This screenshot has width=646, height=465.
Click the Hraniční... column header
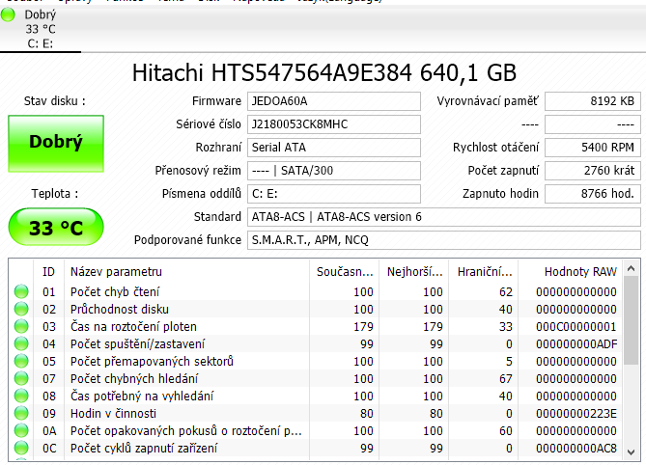(x=483, y=272)
